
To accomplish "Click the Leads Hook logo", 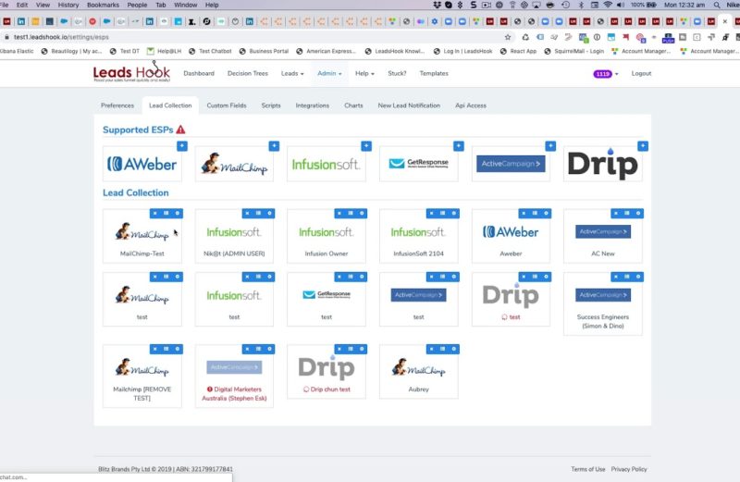I will click(131, 72).
